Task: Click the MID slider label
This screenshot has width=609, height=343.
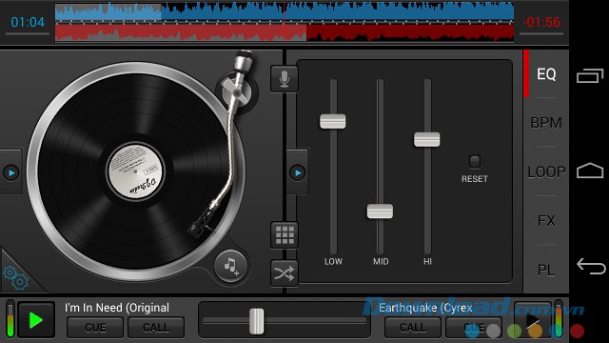Action: (x=381, y=261)
